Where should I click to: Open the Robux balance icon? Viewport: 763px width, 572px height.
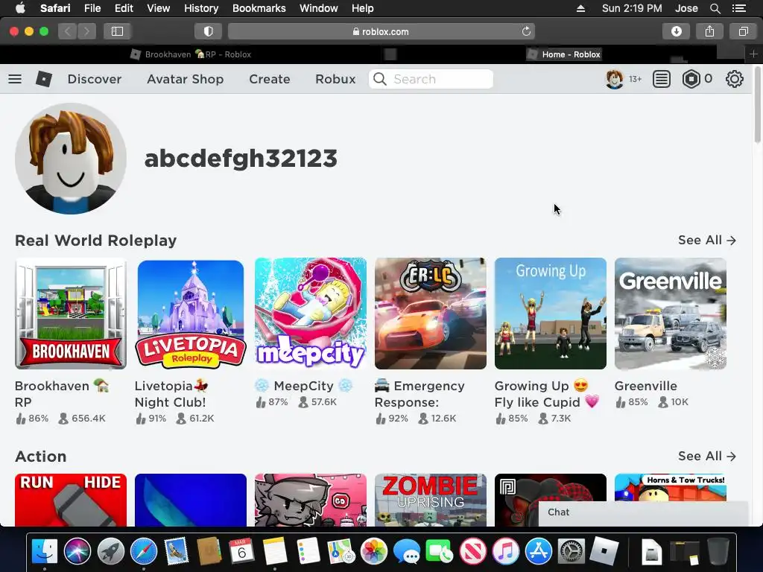(691, 79)
